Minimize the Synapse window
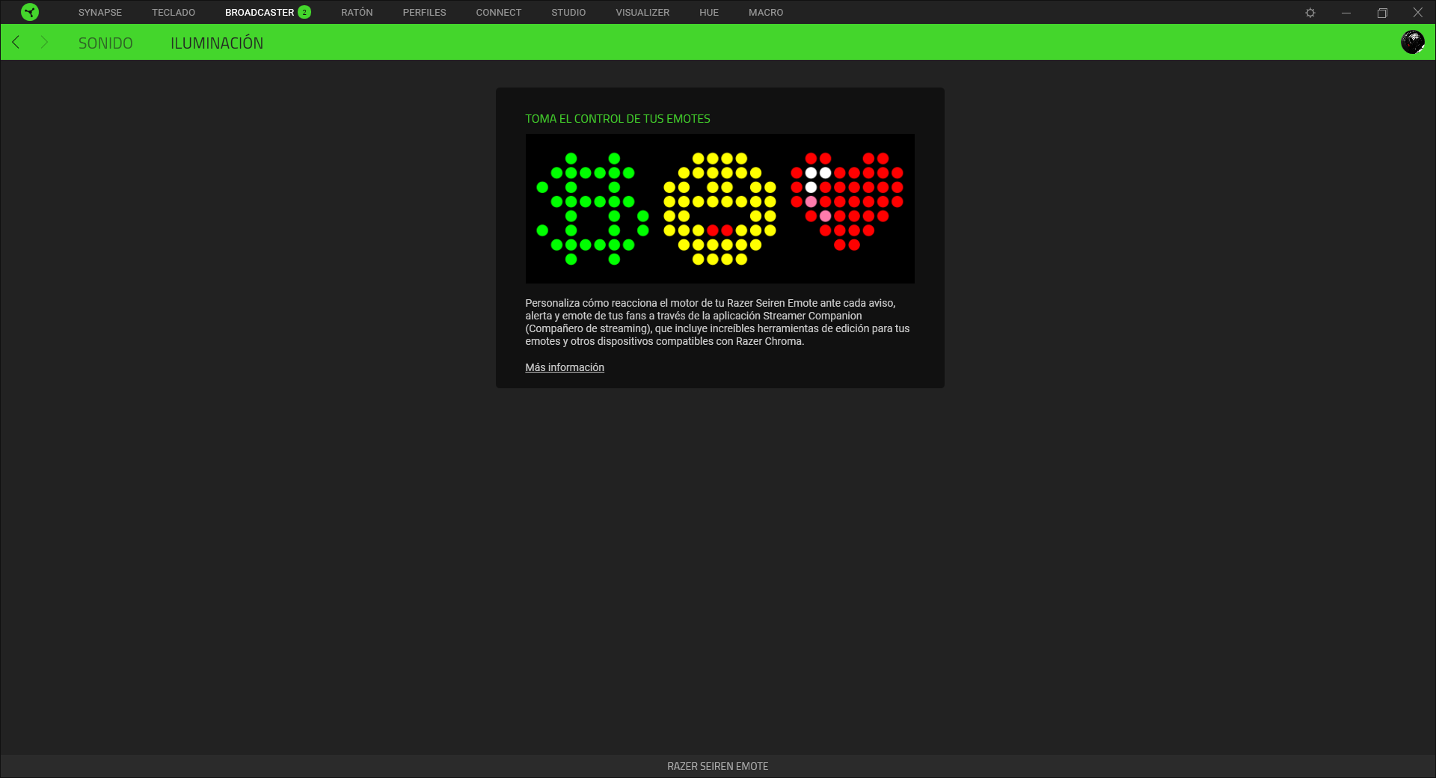 click(x=1346, y=13)
